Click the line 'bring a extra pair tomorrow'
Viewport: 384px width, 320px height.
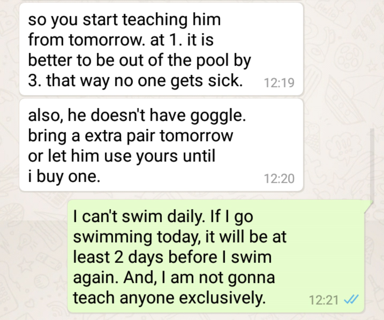click(130, 136)
